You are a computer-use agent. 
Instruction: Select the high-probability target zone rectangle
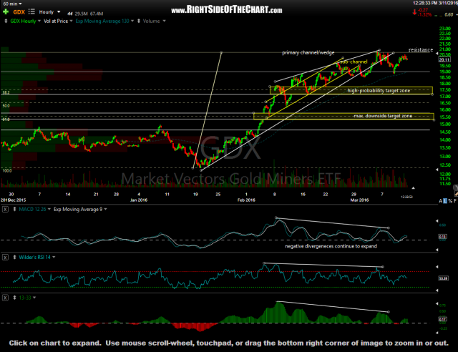[351, 91]
